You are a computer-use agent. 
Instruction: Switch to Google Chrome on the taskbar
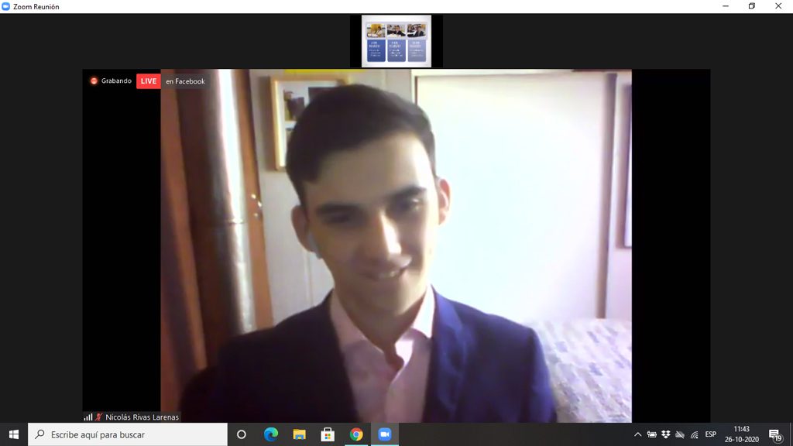pyautogui.click(x=356, y=434)
